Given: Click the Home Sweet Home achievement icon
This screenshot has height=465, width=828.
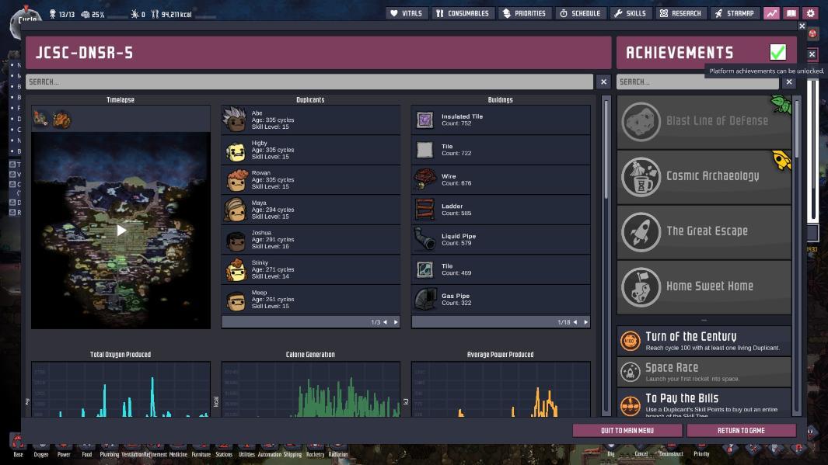Looking at the screenshot, I should pos(641,286).
